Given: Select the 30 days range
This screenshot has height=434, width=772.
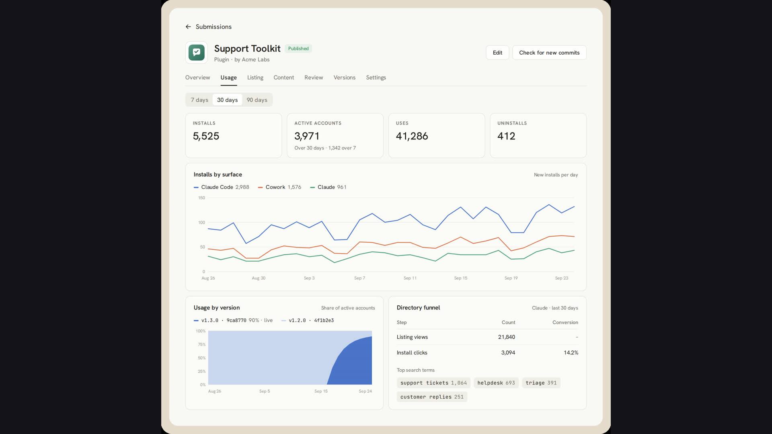Looking at the screenshot, I should click(x=227, y=100).
